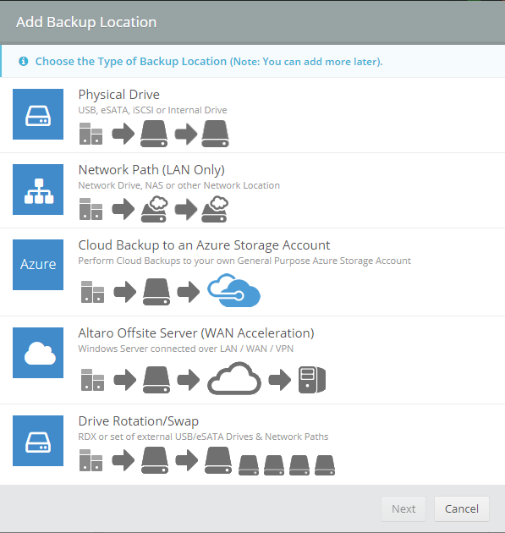The height and width of the screenshot is (533, 505).
Task: Select the blue Azure tile
Action: tap(38, 265)
